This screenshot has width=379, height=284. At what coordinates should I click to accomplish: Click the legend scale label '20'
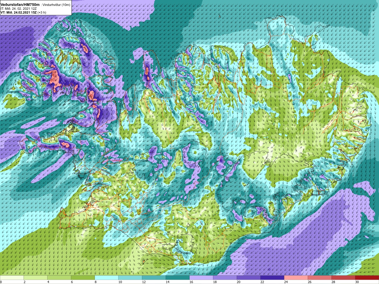tap(238, 282)
